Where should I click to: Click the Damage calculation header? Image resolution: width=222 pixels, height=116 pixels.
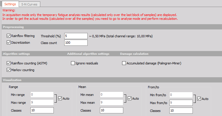[134, 54]
